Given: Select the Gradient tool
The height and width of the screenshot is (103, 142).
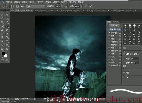Looking at the screenshot, I should [x=7, y=34].
